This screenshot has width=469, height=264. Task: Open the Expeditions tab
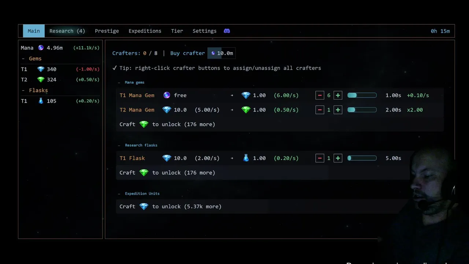tap(145, 31)
